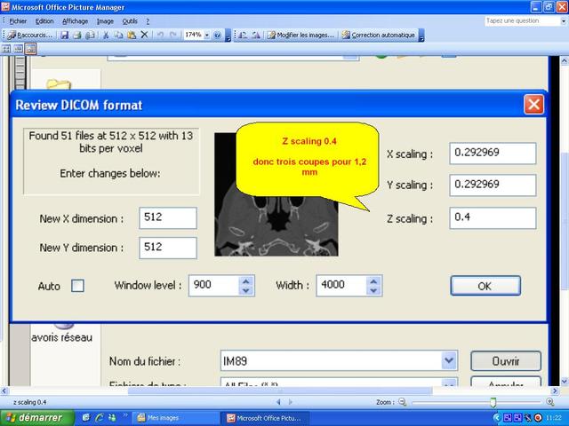The width and height of the screenshot is (569, 426).
Task: Click the Y scaling field
Action: [x=493, y=185]
